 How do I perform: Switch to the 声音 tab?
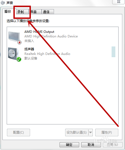(35, 12)
